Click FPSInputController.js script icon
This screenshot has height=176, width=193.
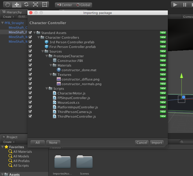point(54,98)
